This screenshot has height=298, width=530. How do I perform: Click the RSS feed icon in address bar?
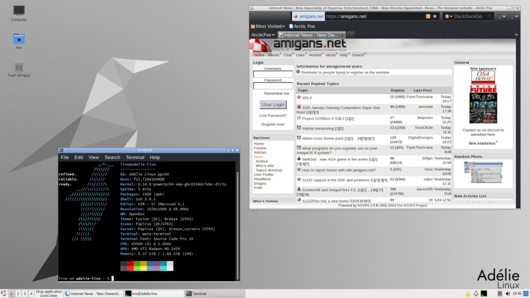point(428,16)
